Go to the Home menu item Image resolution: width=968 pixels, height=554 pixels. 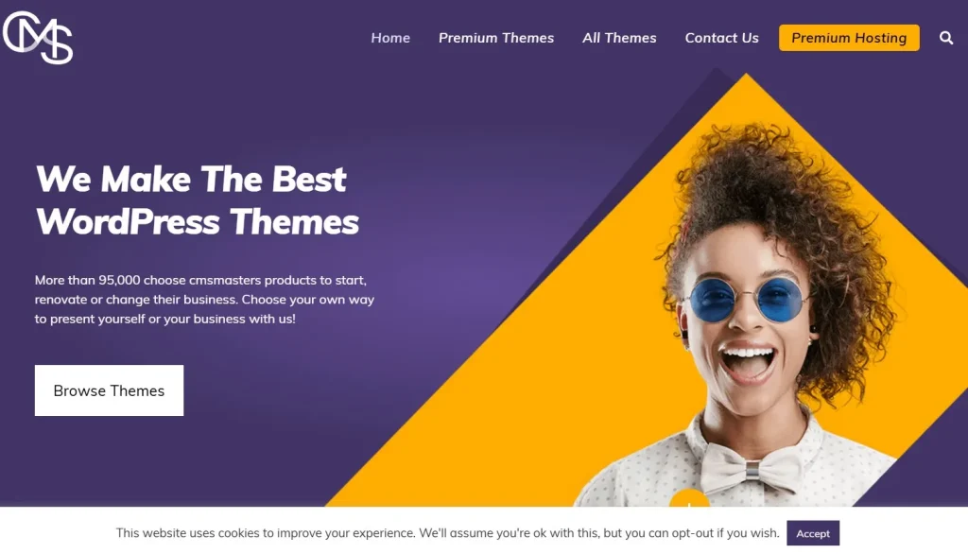point(390,38)
